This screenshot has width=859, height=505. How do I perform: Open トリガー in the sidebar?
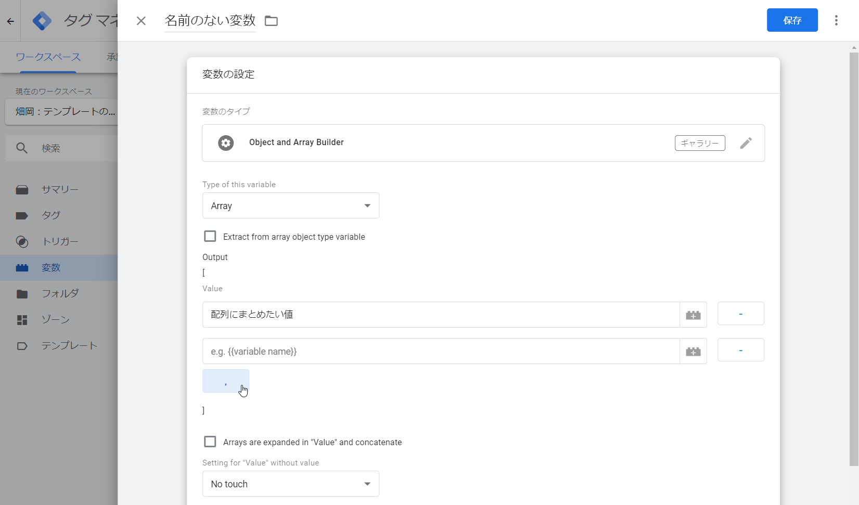pos(59,241)
